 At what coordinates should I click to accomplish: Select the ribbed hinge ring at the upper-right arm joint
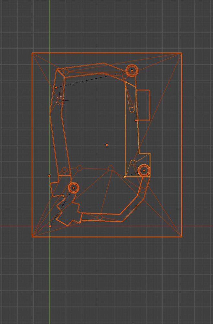(x=132, y=70)
